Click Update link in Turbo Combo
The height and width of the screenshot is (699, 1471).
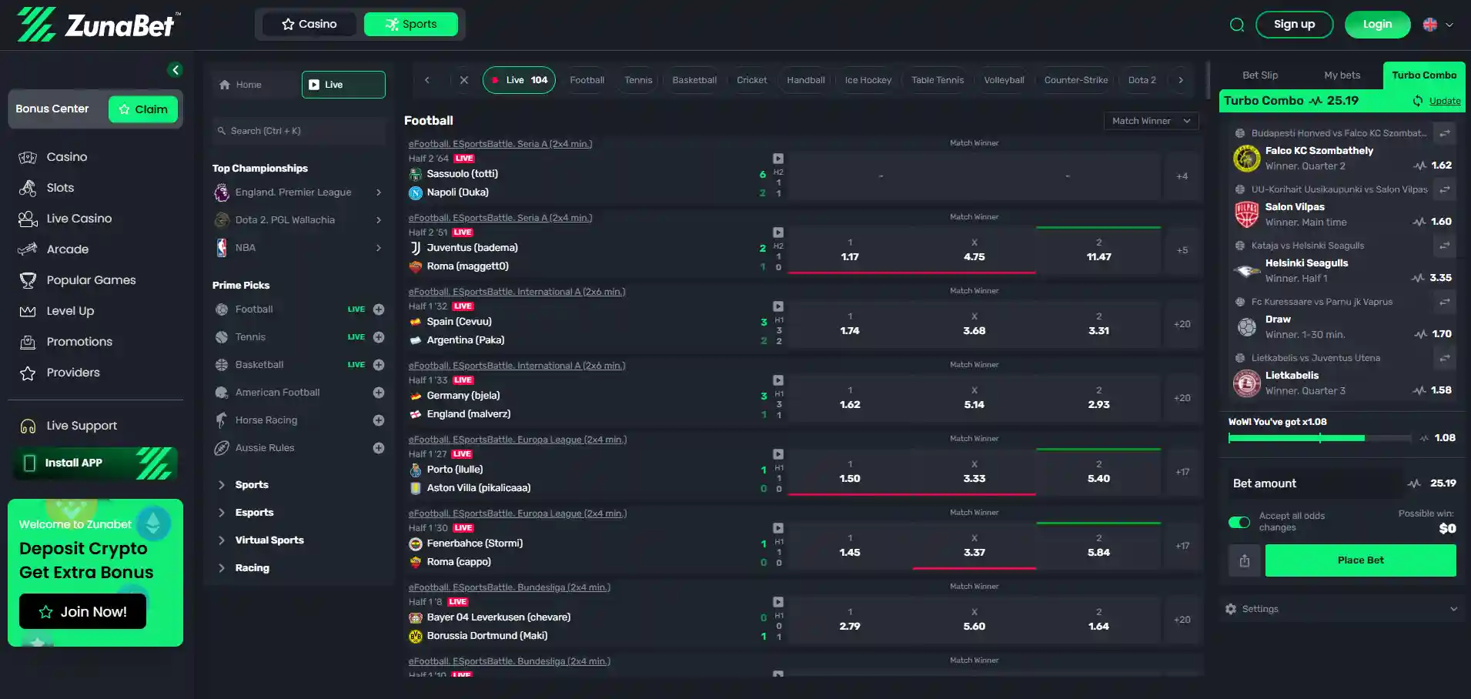tap(1445, 101)
